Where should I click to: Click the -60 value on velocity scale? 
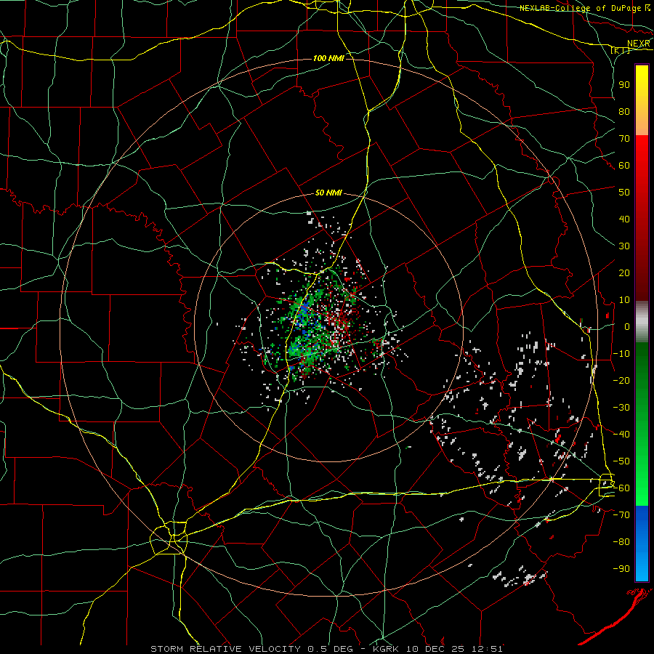pos(621,488)
